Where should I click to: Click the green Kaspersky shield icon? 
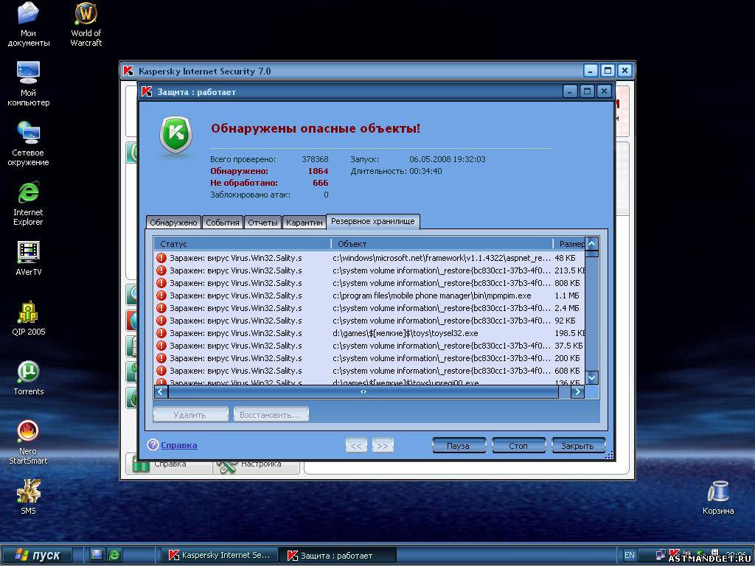tap(175, 136)
